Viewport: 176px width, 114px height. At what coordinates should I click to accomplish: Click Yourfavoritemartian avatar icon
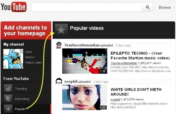point(59,45)
